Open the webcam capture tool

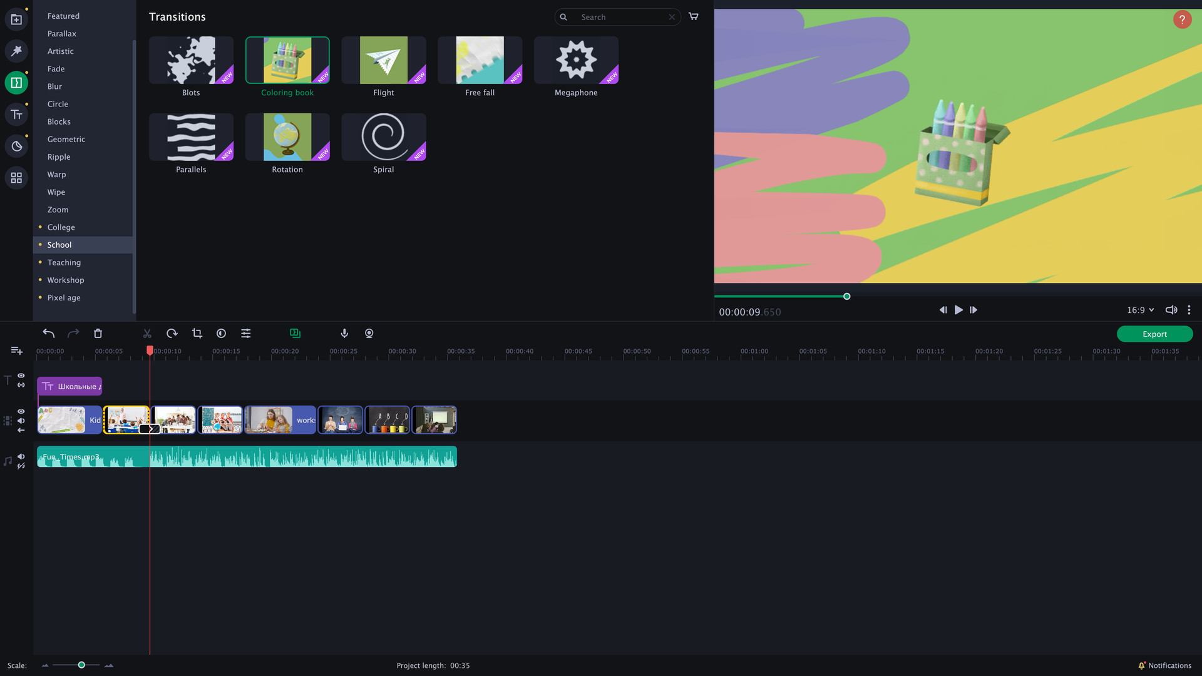(x=369, y=333)
